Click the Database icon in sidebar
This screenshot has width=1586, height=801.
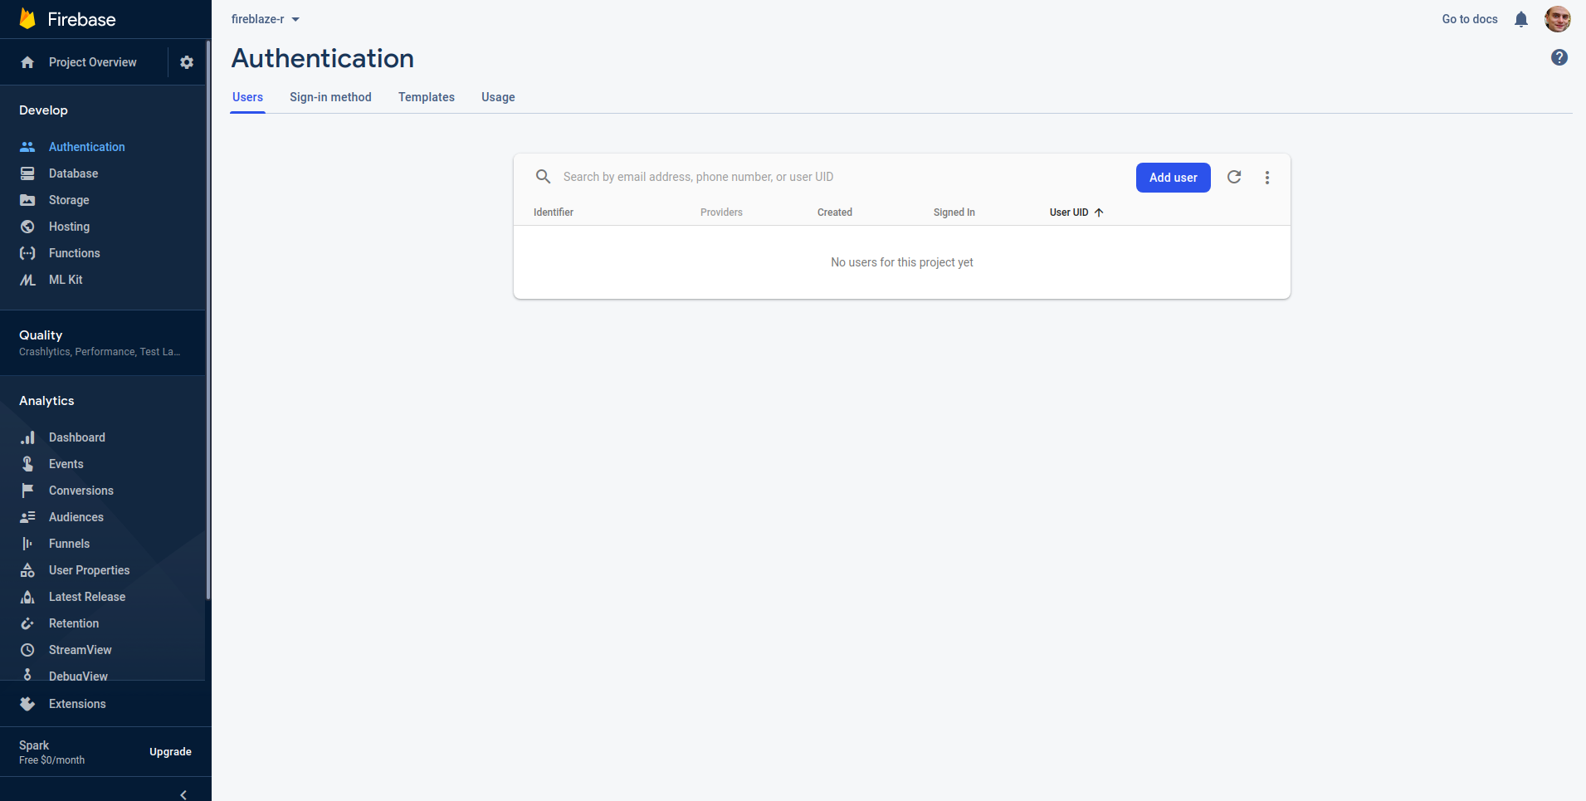pyautogui.click(x=27, y=173)
